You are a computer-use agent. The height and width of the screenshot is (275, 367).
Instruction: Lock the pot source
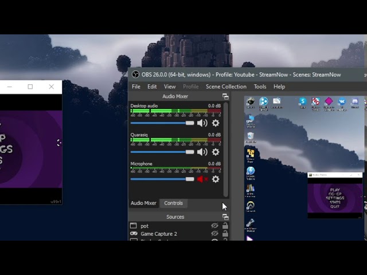click(225, 225)
